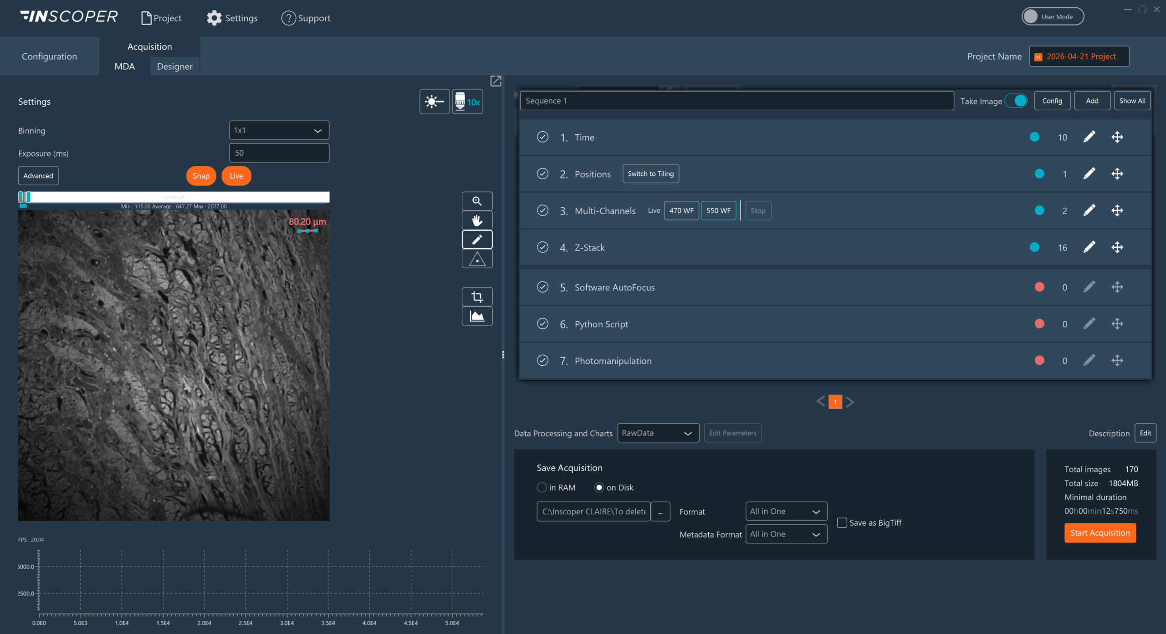This screenshot has height=634, width=1166.
Task: Select the pencil drawing tool
Action: [477, 240]
